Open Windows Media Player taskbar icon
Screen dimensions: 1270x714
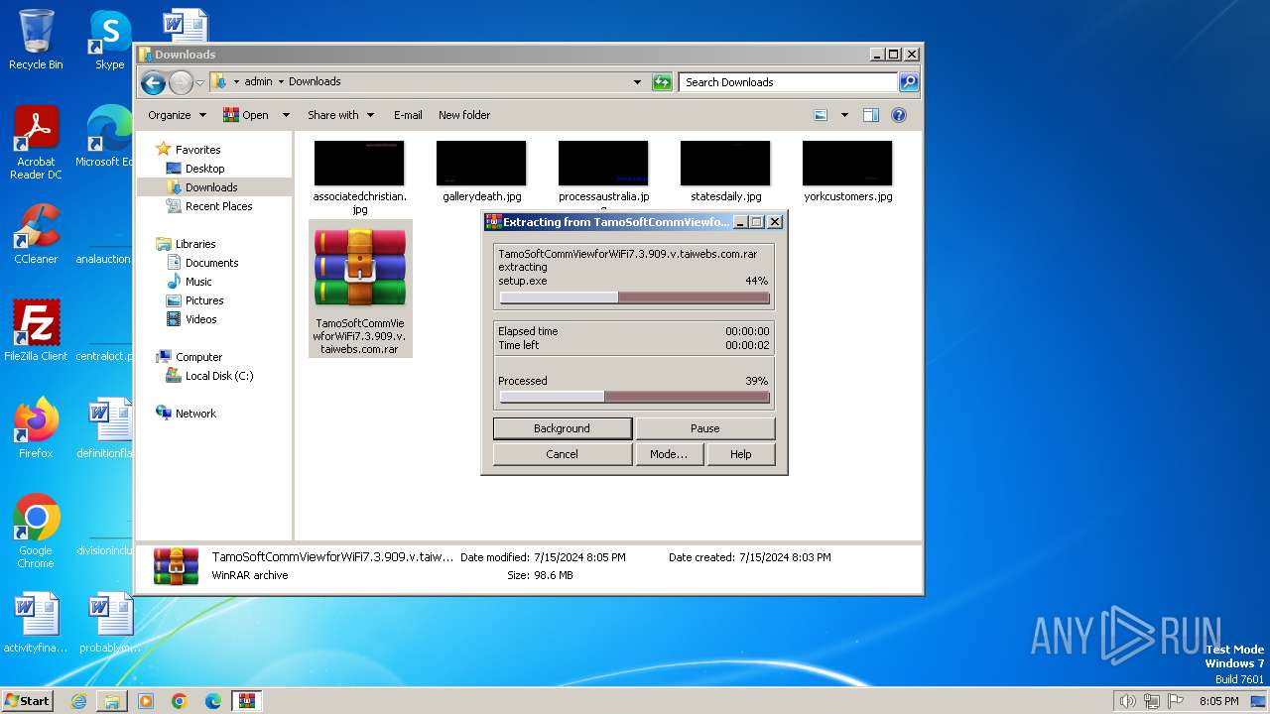146,701
